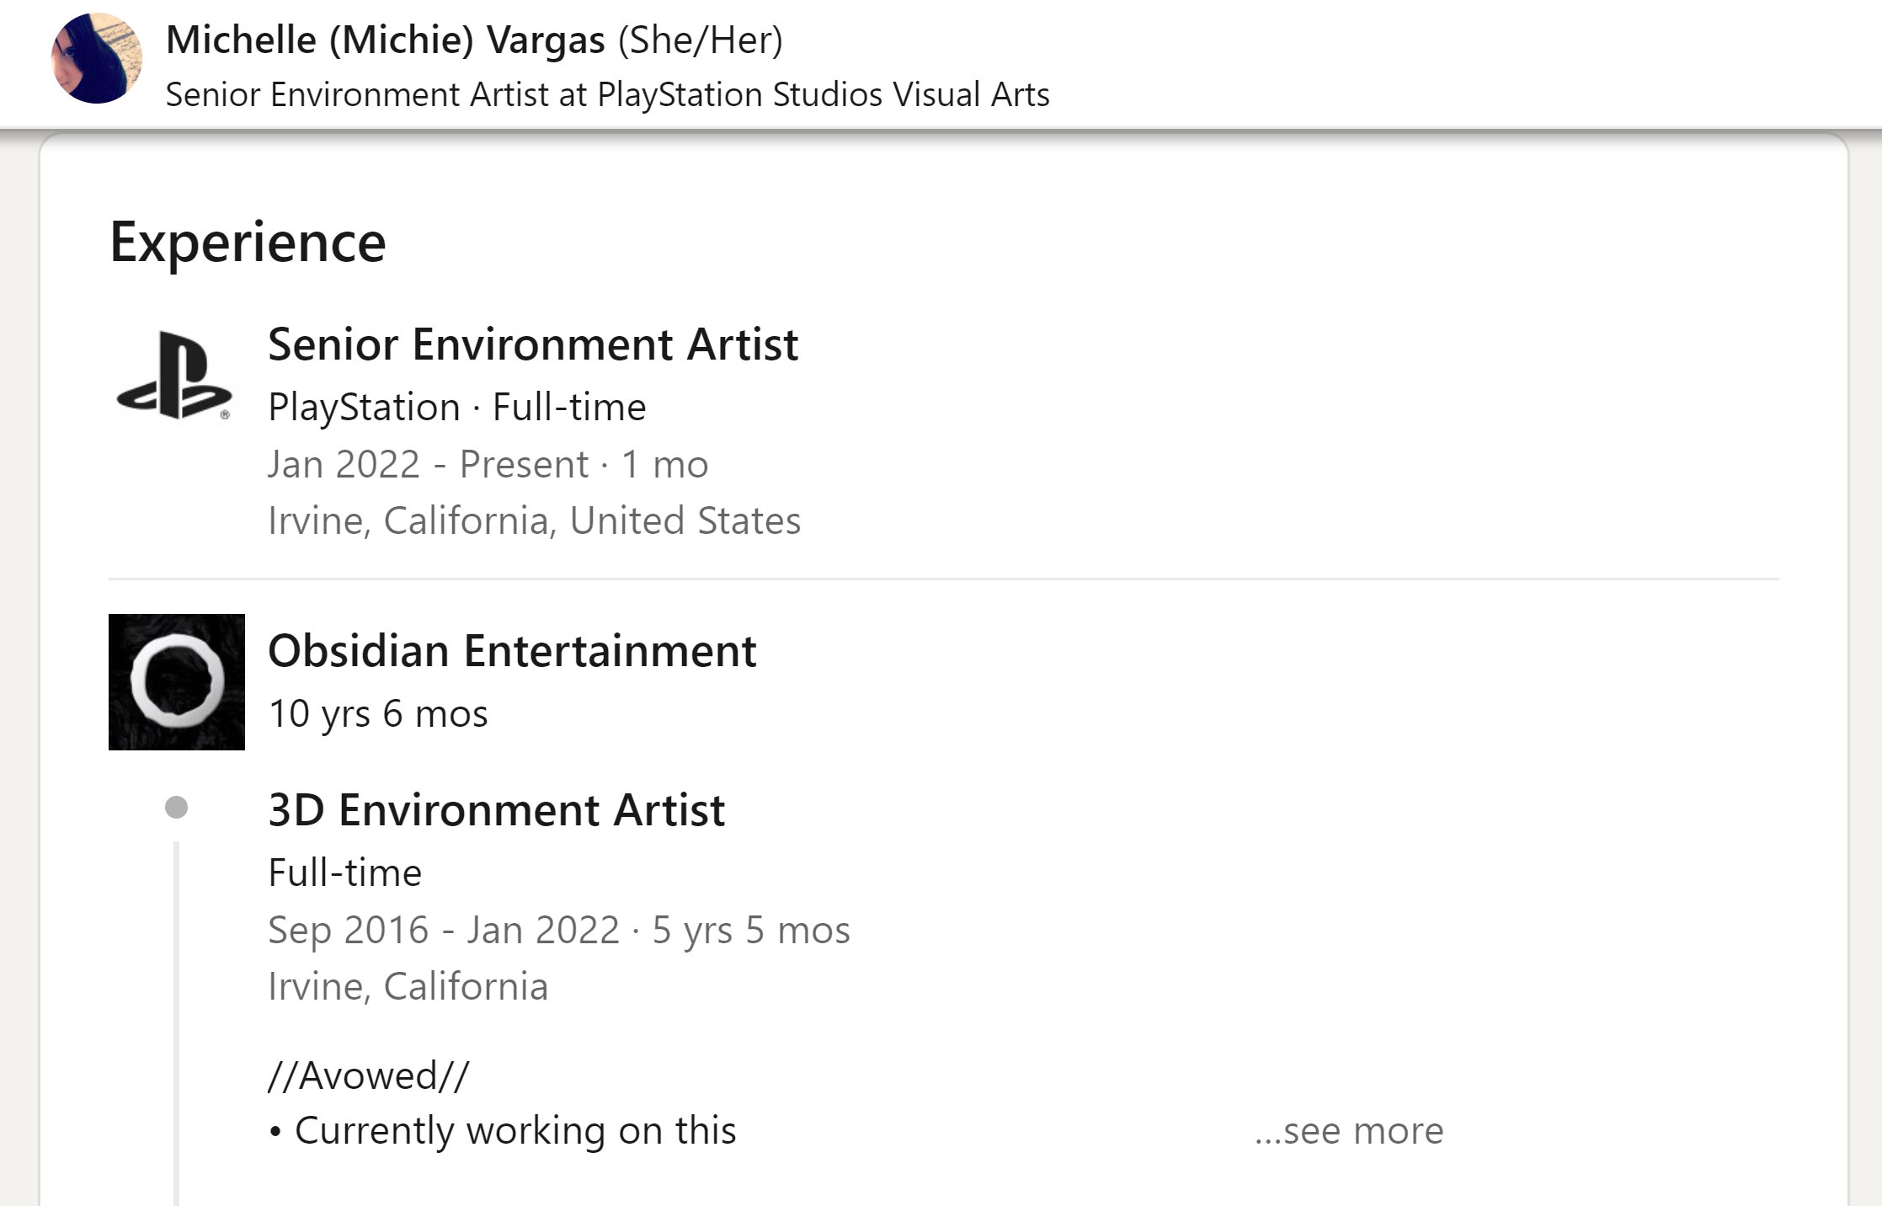Open the 3D Environment Artist role title
Image resolution: width=1882 pixels, height=1206 pixels.
tap(497, 810)
